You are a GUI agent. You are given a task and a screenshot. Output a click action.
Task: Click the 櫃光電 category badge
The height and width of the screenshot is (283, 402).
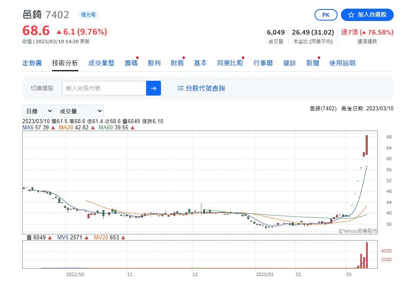click(x=88, y=15)
